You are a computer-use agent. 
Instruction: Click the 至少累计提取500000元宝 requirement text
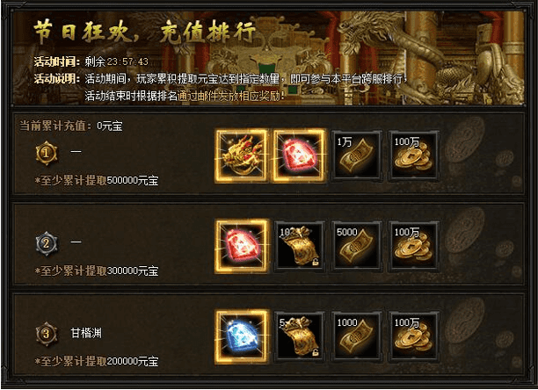(x=97, y=180)
